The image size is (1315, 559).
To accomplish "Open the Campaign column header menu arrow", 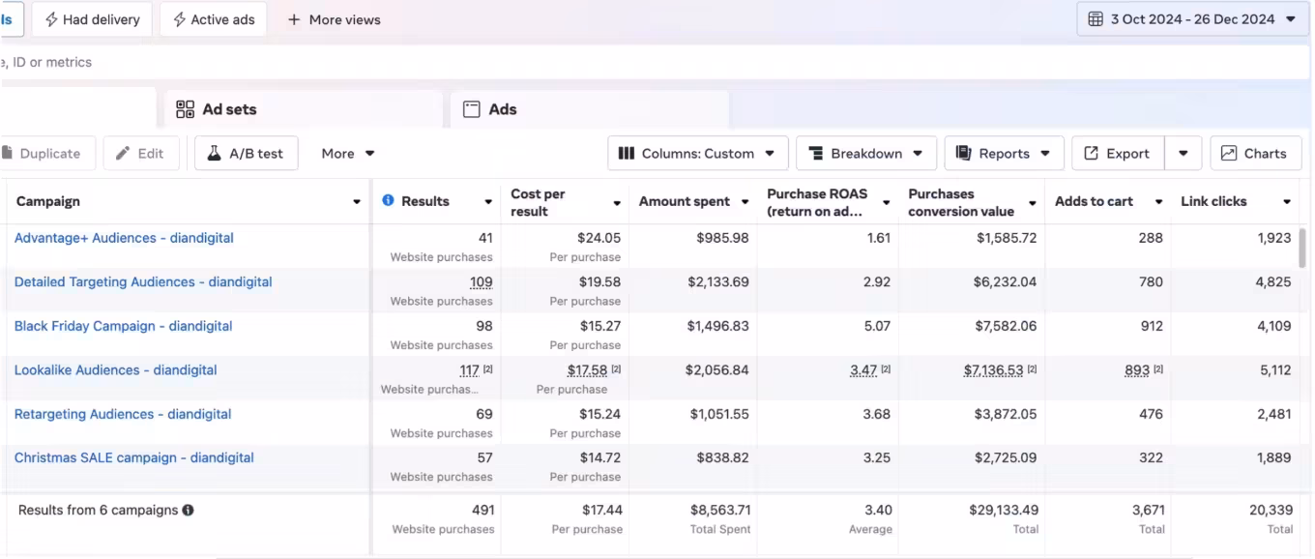I will coord(357,202).
